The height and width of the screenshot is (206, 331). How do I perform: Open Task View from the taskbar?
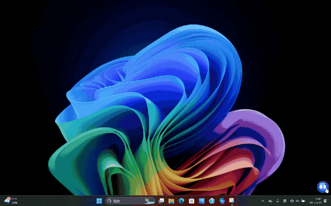click(x=161, y=201)
